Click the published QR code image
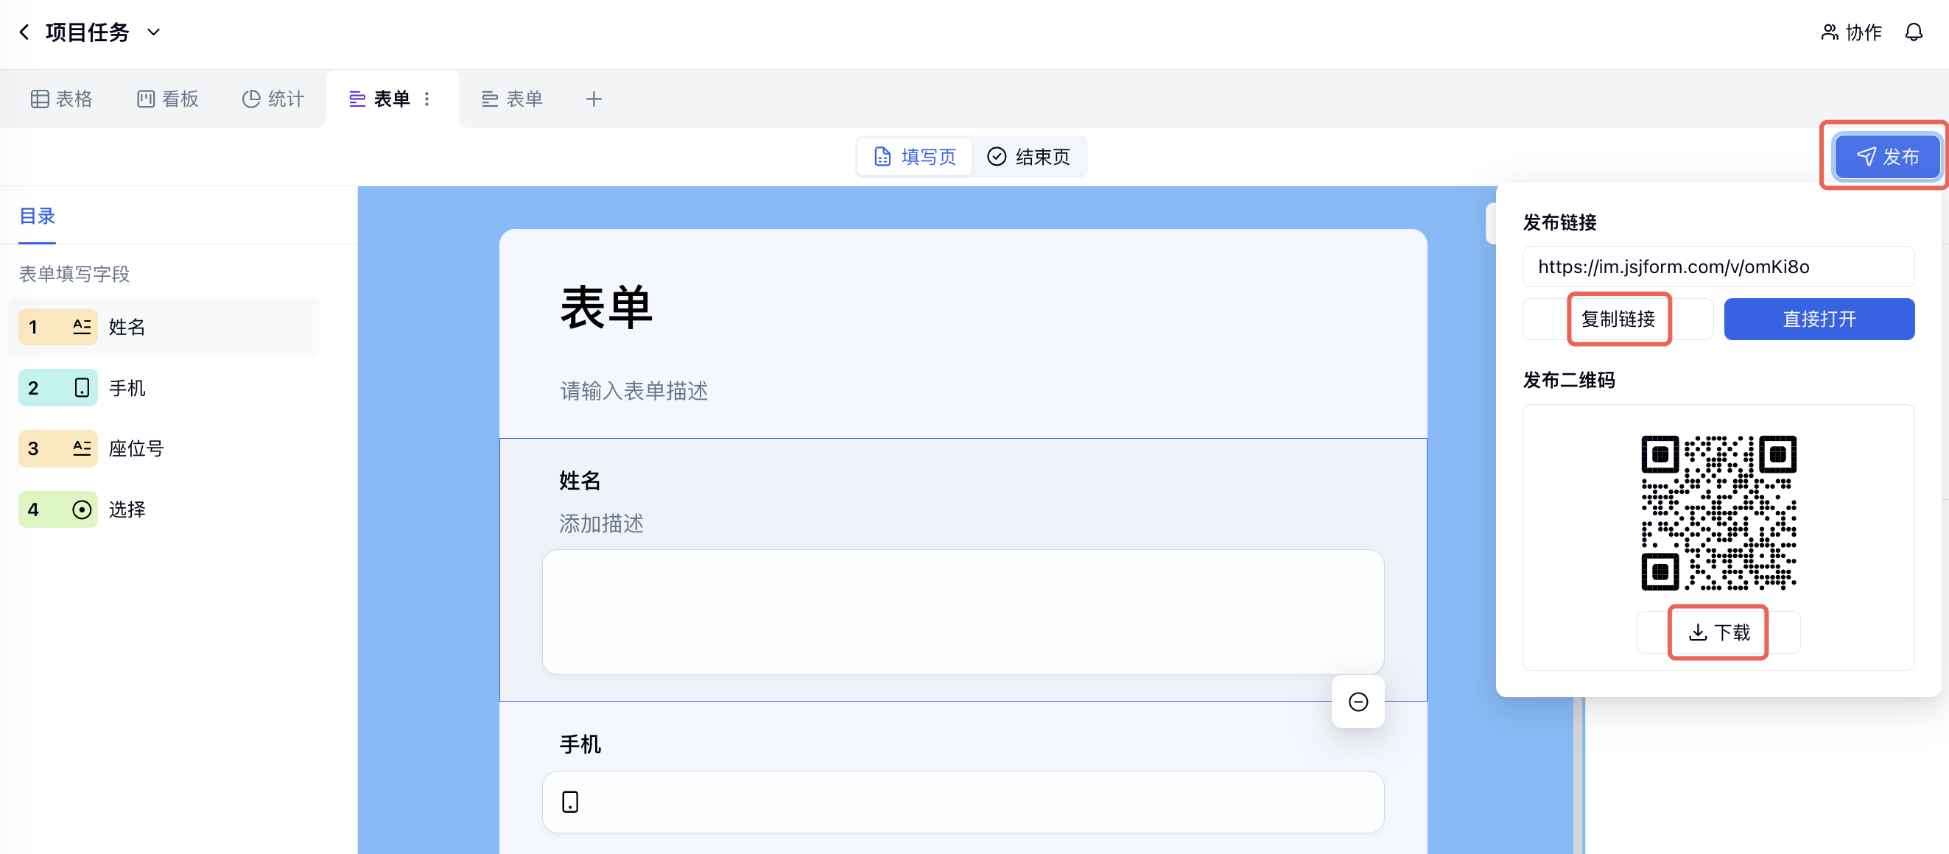This screenshot has height=854, width=1949. coord(1718,513)
